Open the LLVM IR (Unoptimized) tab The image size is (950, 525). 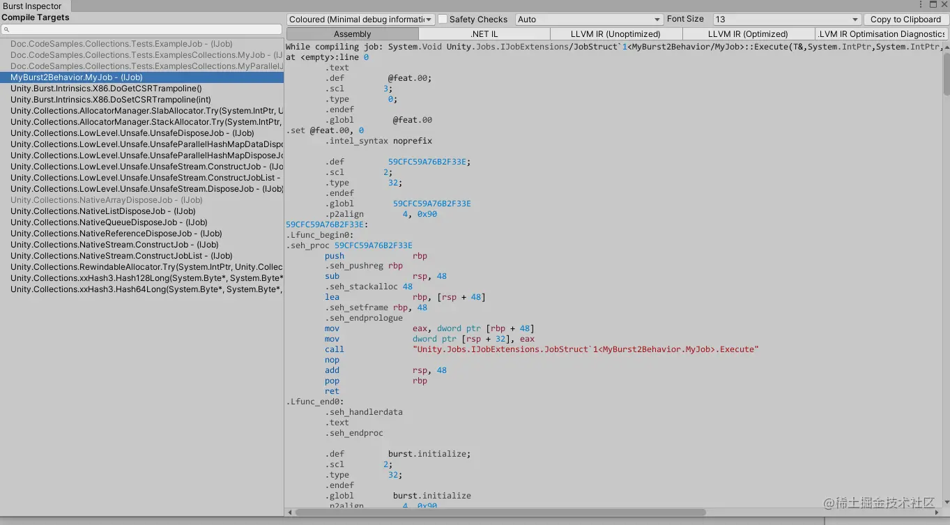616,33
